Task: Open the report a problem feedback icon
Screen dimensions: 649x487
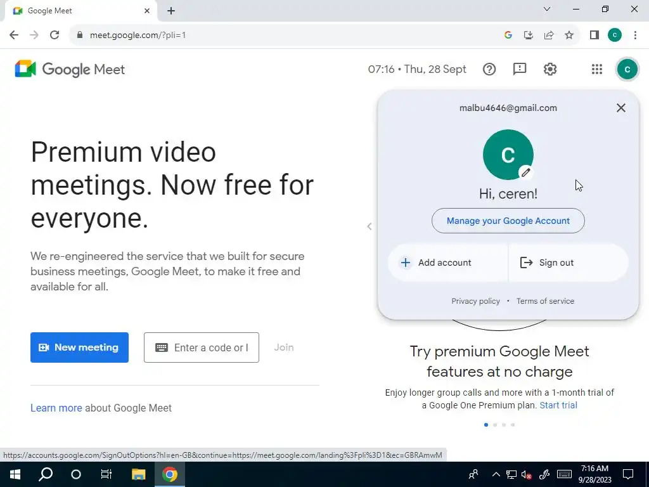Action: [520, 69]
